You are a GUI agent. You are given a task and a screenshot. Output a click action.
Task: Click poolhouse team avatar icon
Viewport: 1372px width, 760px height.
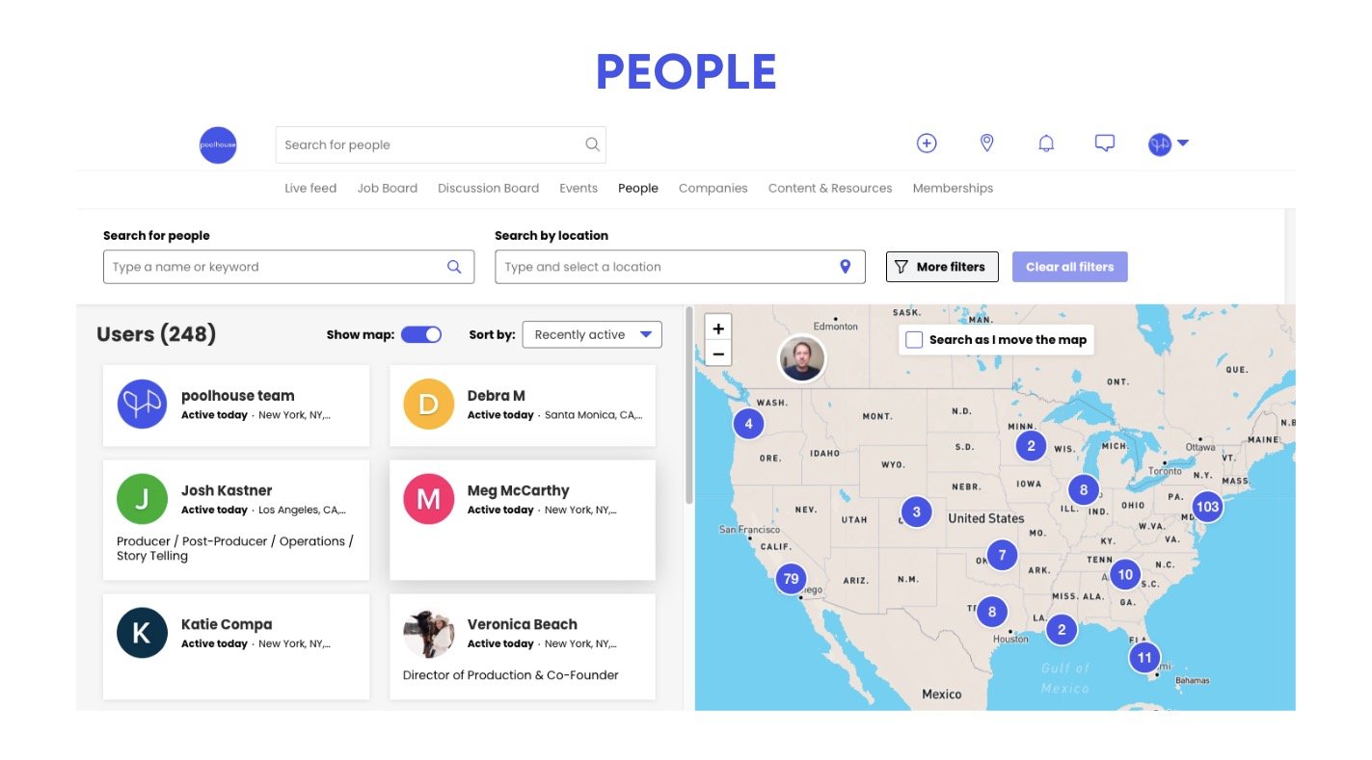pyautogui.click(x=142, y=404)
